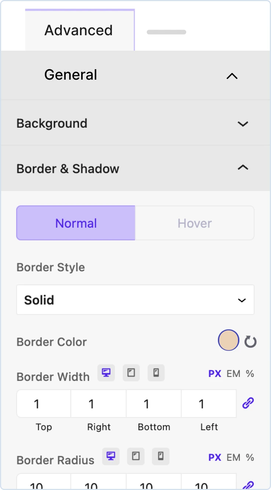Set Border Width unit to PX

[x=215, y=374]
